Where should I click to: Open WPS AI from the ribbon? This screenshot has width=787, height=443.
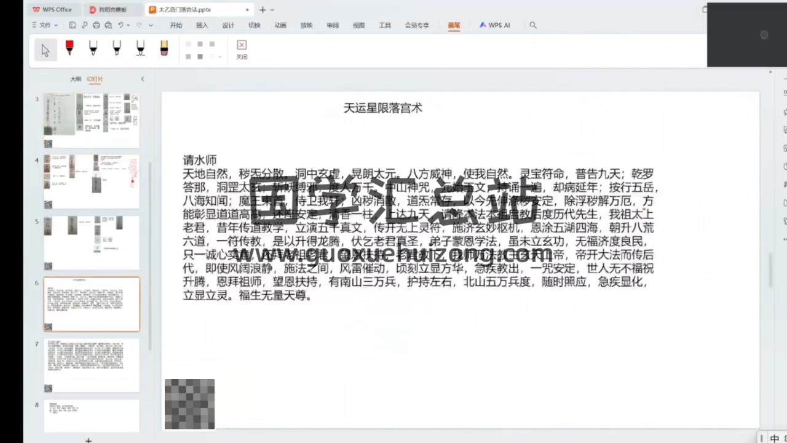(x=495, y=25)
